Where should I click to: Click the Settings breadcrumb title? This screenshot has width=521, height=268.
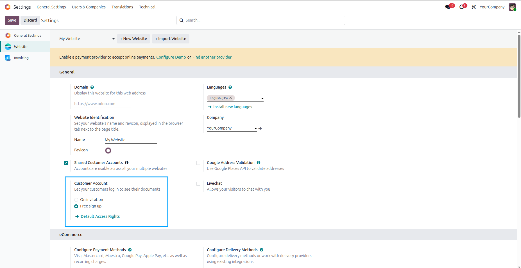click(50, 20)
